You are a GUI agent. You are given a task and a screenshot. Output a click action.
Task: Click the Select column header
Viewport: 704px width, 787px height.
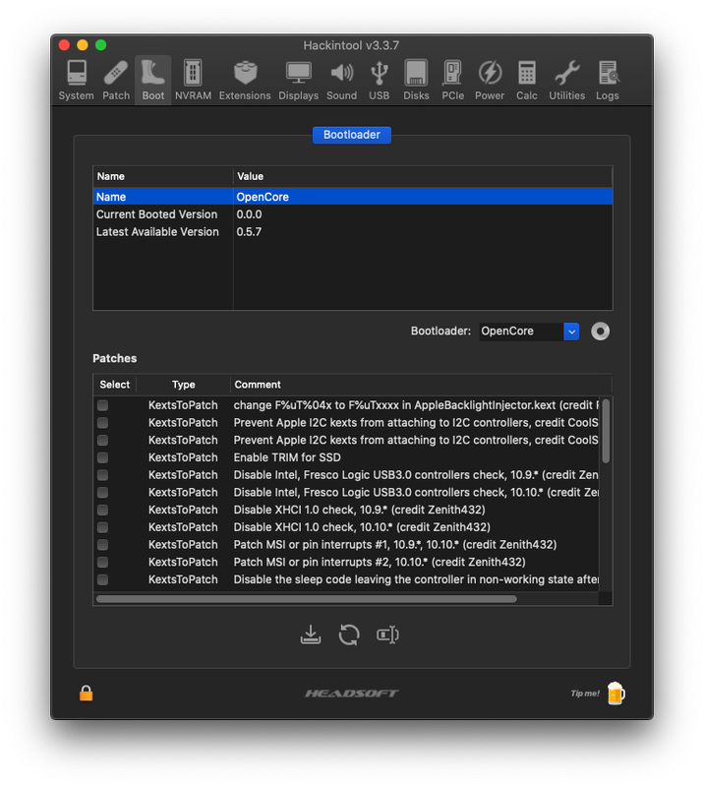click(x=115, y=385)
